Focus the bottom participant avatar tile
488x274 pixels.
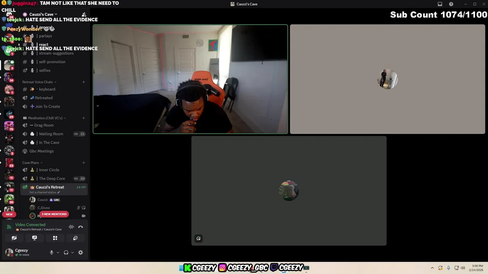point(289,191)
